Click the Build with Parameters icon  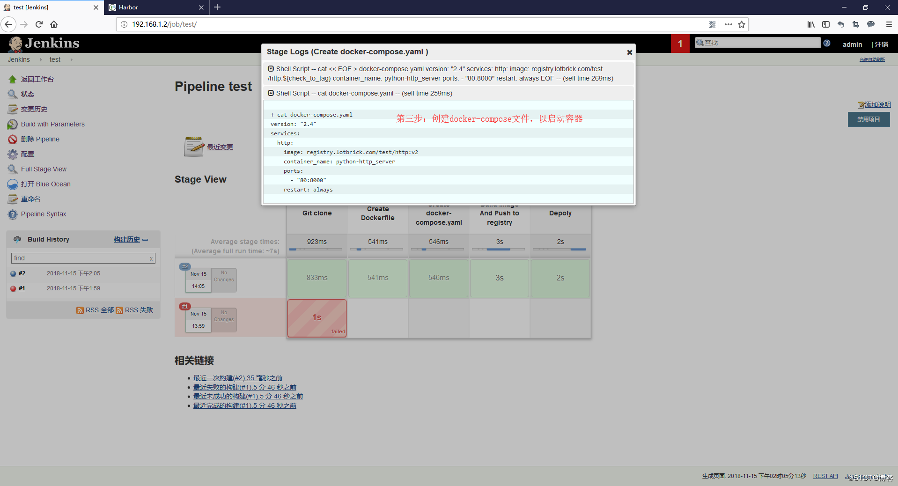13,124
